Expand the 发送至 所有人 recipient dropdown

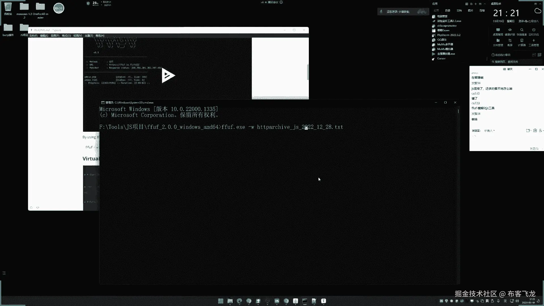click(x=490, y=131)
